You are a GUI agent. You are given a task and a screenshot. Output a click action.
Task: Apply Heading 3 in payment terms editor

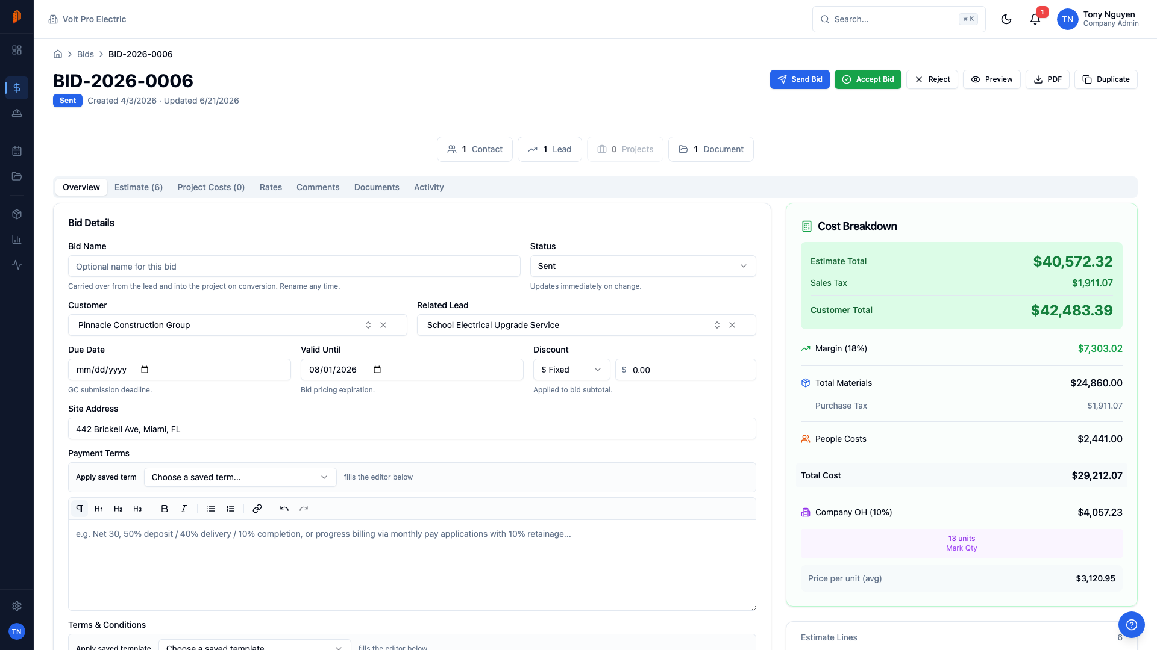(137, 509)
